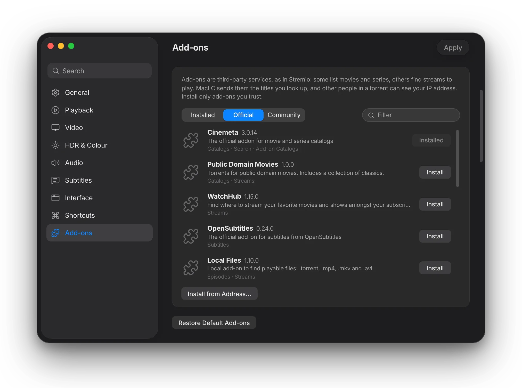
Task: Click the settings page scrollbar
Action: 481,126
